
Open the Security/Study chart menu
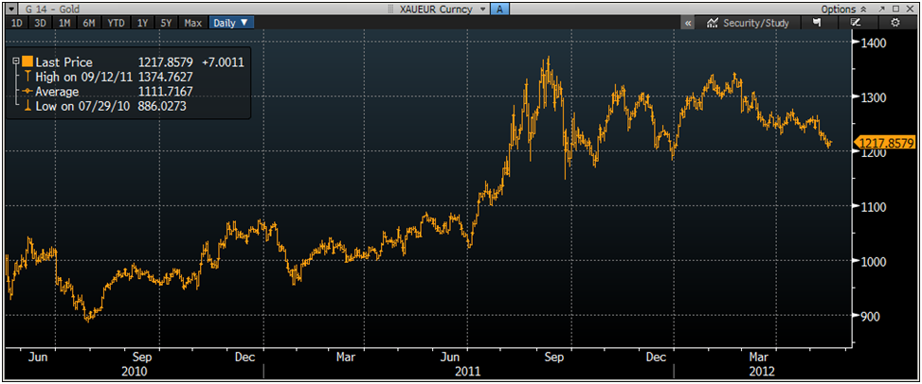(x=749, y=22)
